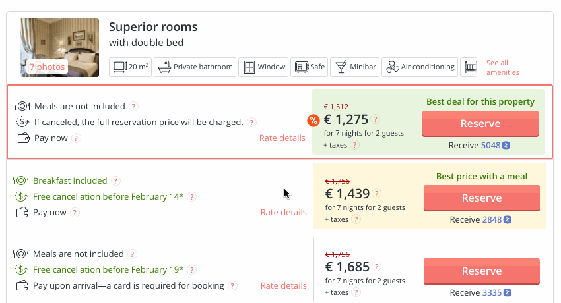
Task: Click the Minibar cocktail glass icon
Action: (341, 67)
